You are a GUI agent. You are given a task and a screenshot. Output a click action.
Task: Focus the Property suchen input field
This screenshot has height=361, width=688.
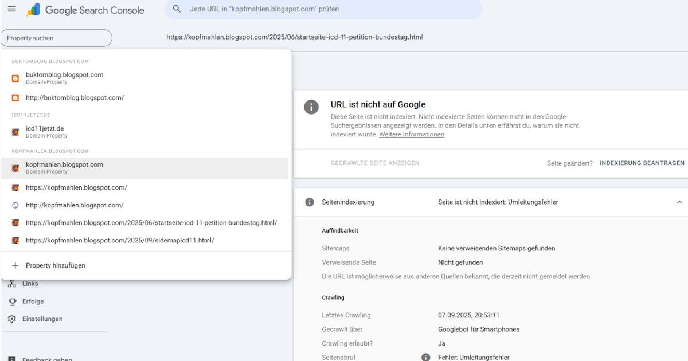point(57,38)
